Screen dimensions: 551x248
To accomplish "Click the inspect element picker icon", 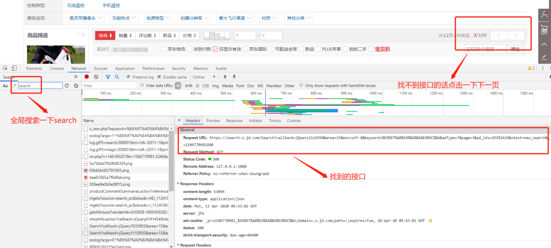I will 5,68.
